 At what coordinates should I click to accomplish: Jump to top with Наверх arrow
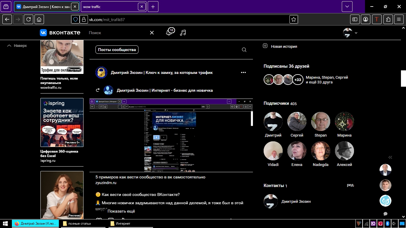tap(17, 46)
